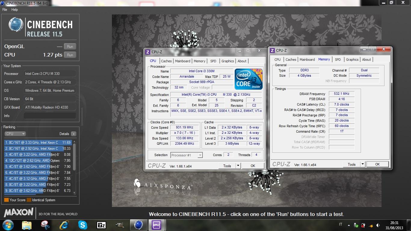This screenshot has height=231, width=411.
Task: Switch to Graphics tab in the left CPU-Z window
Action: tap(228, 61)
